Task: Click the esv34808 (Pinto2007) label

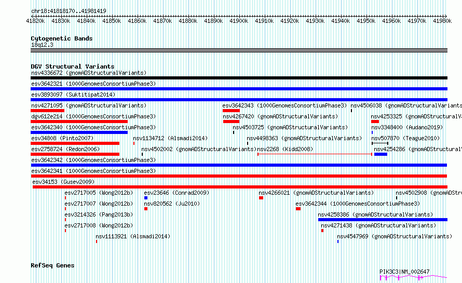Action: tap(62, 138)
